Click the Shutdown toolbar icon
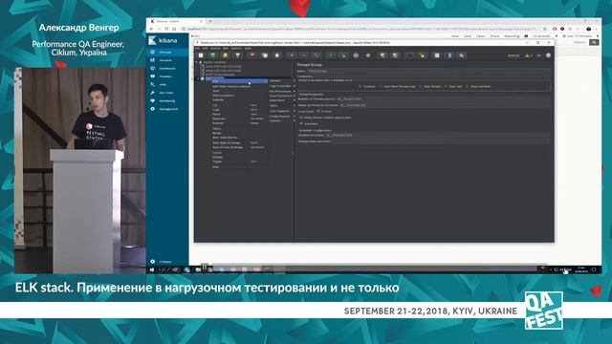Screen dimensions: 612x344 (x=368, y=55)
